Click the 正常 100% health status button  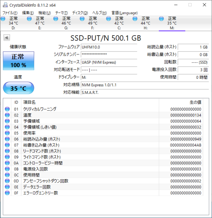[x=19, y=60]
